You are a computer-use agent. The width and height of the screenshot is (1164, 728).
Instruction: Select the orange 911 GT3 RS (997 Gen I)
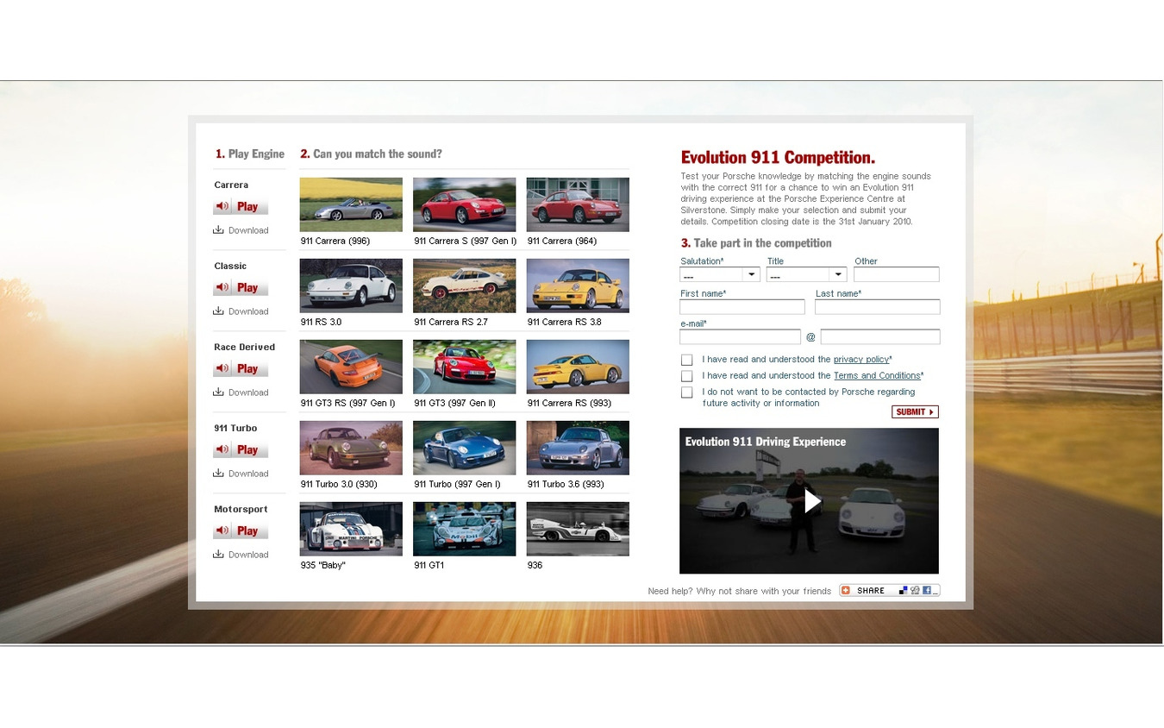click(x=351, y=367)
